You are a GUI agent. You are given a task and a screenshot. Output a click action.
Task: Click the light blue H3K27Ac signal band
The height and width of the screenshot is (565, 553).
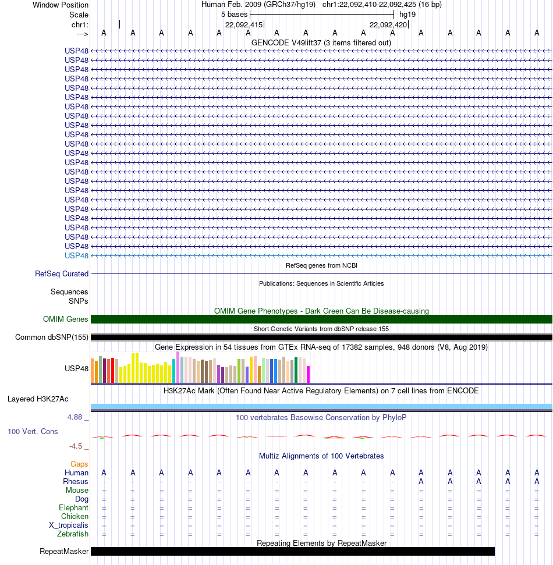321,407
